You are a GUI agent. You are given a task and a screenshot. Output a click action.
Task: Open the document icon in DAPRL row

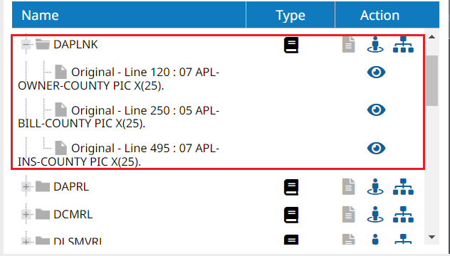point(348,186)
